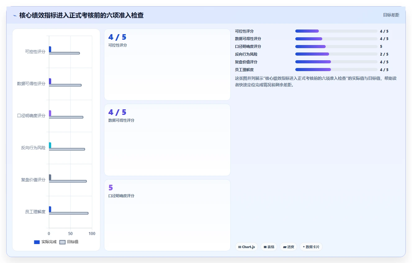
Task: Click the 反向行为风险 progress bar
Action: click(x=336, y=54)
